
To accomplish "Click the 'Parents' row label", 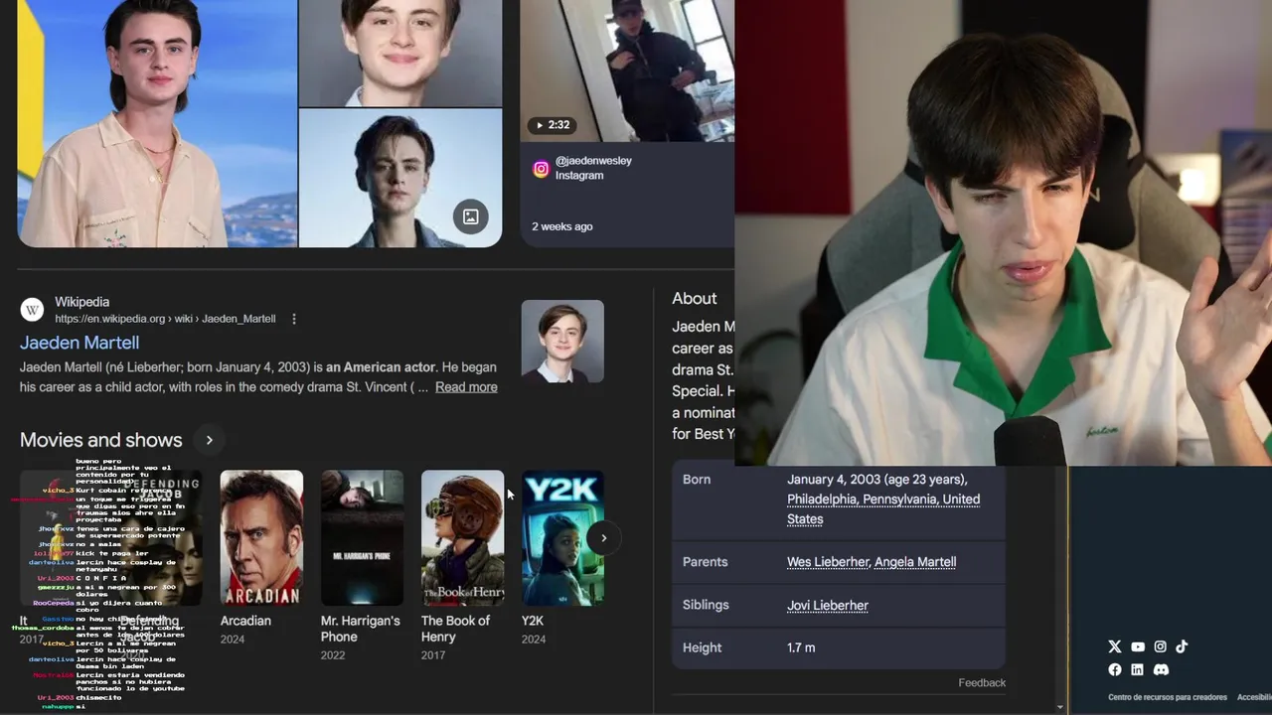I will [x=706, y=562].
